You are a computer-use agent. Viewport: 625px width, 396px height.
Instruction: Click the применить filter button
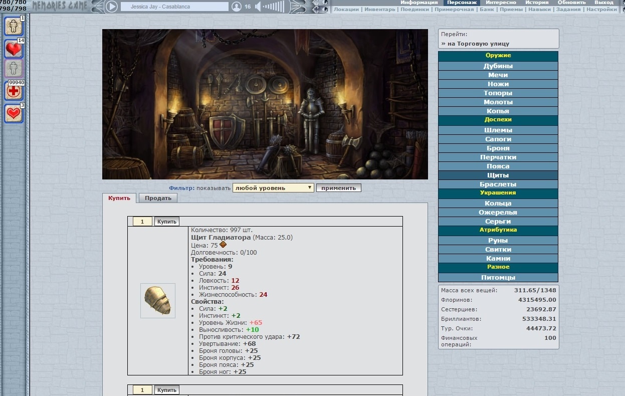338,188
